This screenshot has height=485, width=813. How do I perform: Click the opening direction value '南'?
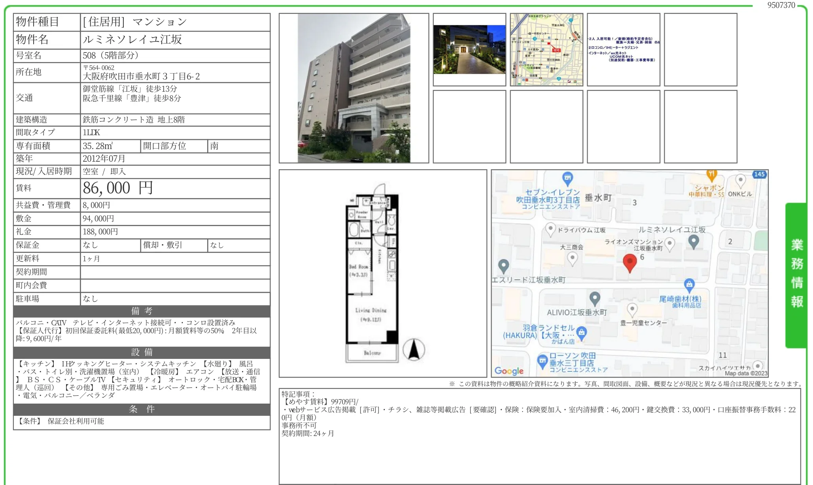(214, 146)
